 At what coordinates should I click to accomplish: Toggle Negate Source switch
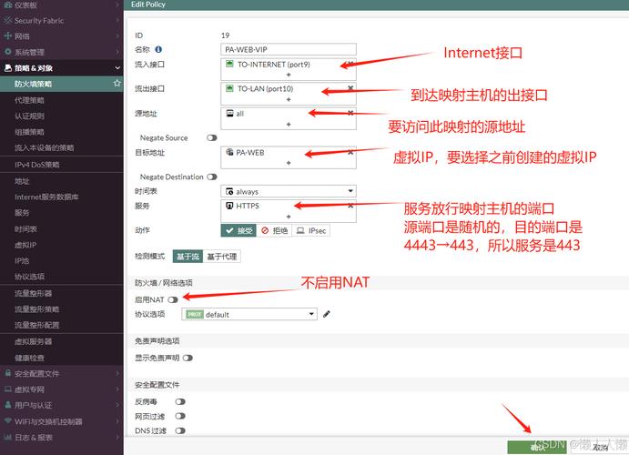[212, 138]
